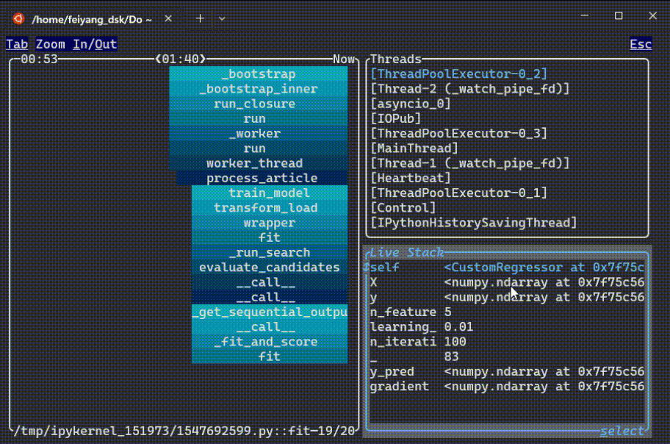Click the Now timeline label
Image resolution: width=670 pixels, height=444 pixels.
[344, 59]
